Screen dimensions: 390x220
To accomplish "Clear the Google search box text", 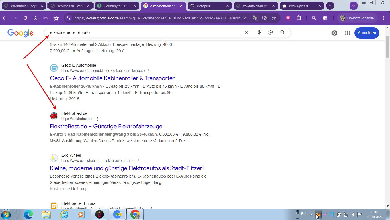I will click(246, 32).
